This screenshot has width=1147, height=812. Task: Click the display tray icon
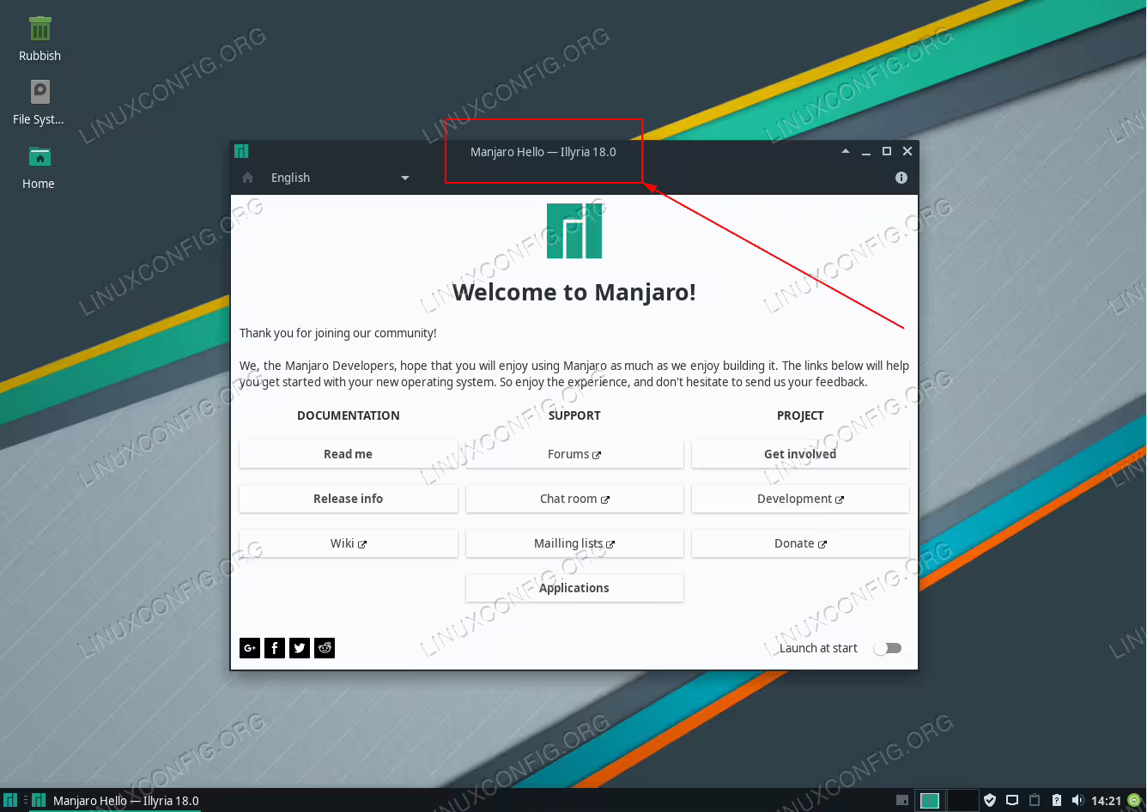point(1012,800)
